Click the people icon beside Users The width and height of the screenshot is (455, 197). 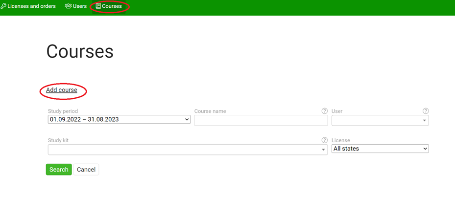pos(68,6)
